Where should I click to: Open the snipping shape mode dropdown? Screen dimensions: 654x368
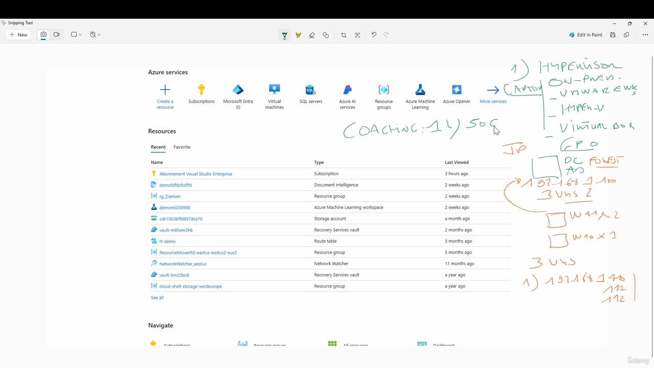(76, 35)
